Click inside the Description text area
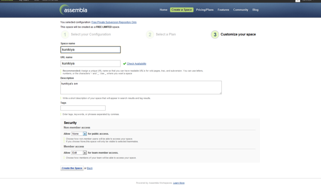 point(141,87)
